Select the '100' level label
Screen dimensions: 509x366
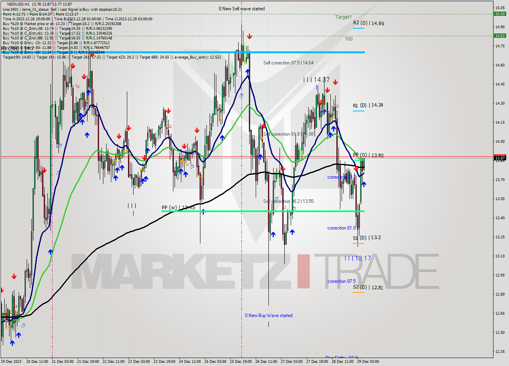348,39
